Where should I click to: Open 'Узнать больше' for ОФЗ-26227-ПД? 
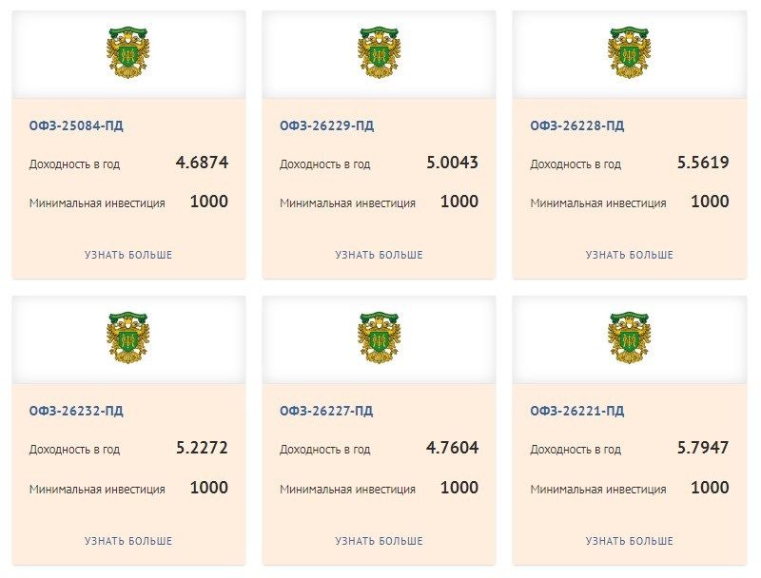pos(379,541)
